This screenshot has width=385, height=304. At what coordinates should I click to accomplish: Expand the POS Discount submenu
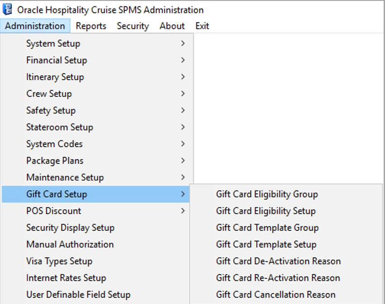[96, 211]
